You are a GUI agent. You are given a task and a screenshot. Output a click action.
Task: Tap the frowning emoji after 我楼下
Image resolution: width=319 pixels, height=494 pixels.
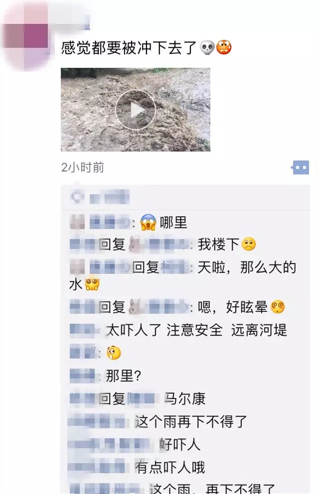249,244
